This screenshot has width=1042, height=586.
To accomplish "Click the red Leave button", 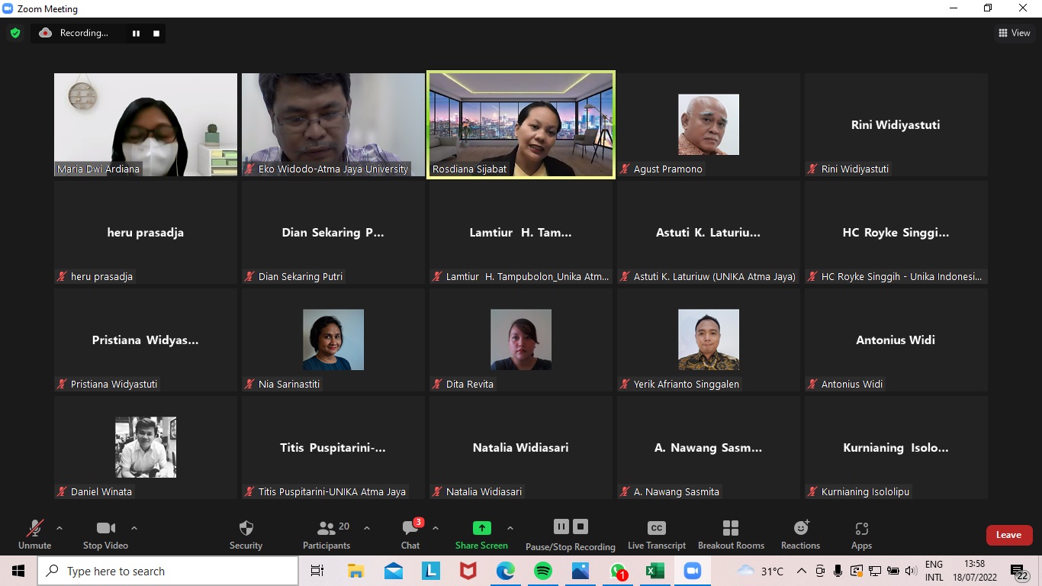I will 1009,535.
